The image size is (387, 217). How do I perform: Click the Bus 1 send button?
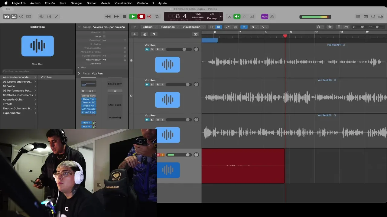click(86, 123)
